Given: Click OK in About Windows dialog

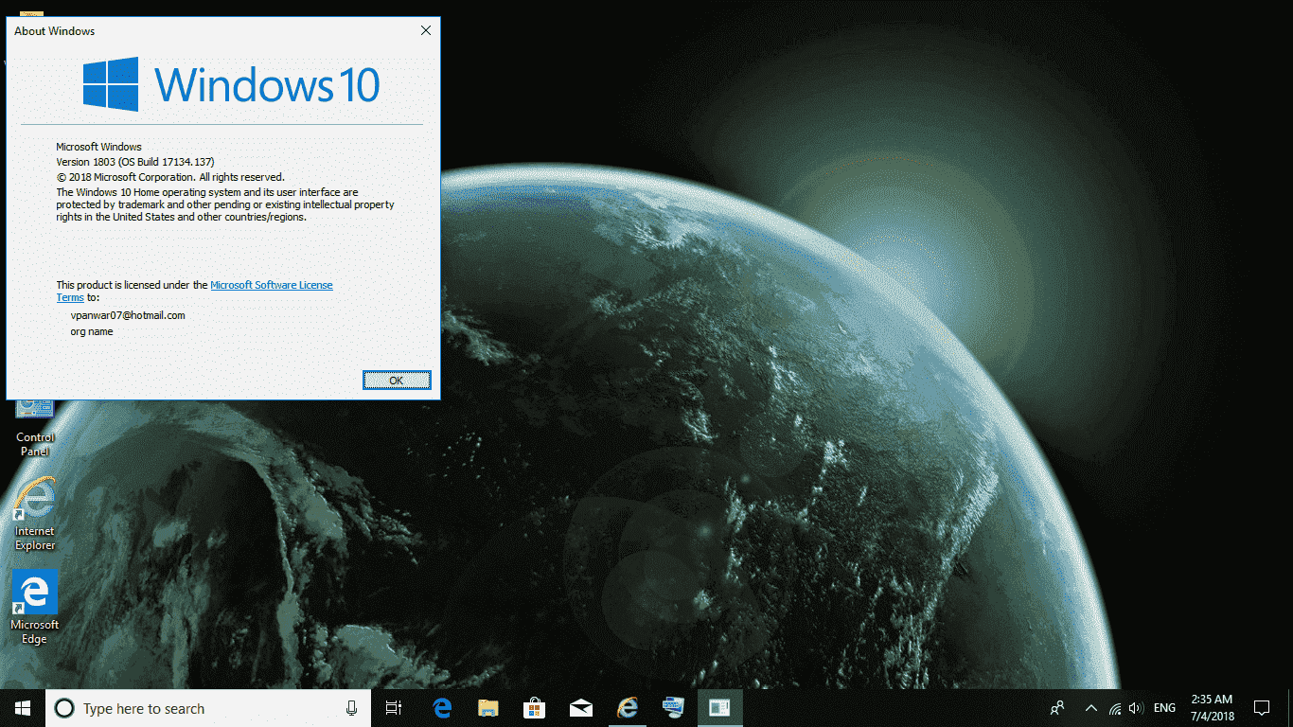Looking at the screenshot, I should pos(397,380).
